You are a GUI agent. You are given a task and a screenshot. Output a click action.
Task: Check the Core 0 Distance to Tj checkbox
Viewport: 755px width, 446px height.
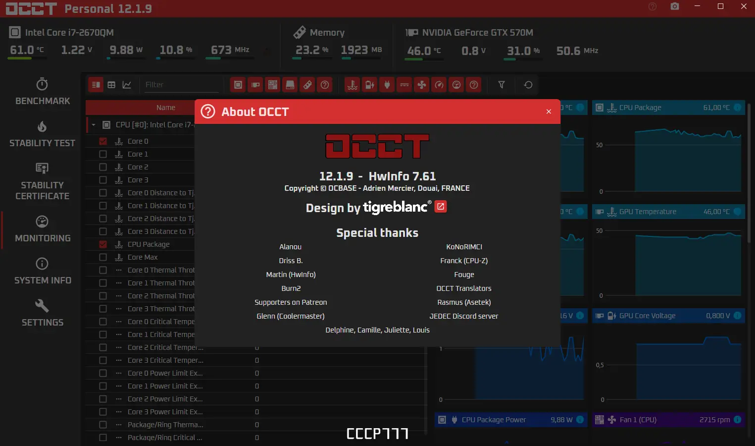pyautogui.click(x=103, y=193)
